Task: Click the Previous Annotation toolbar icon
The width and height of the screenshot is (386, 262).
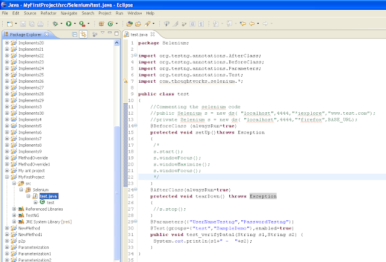Action: tap(229, 24)
